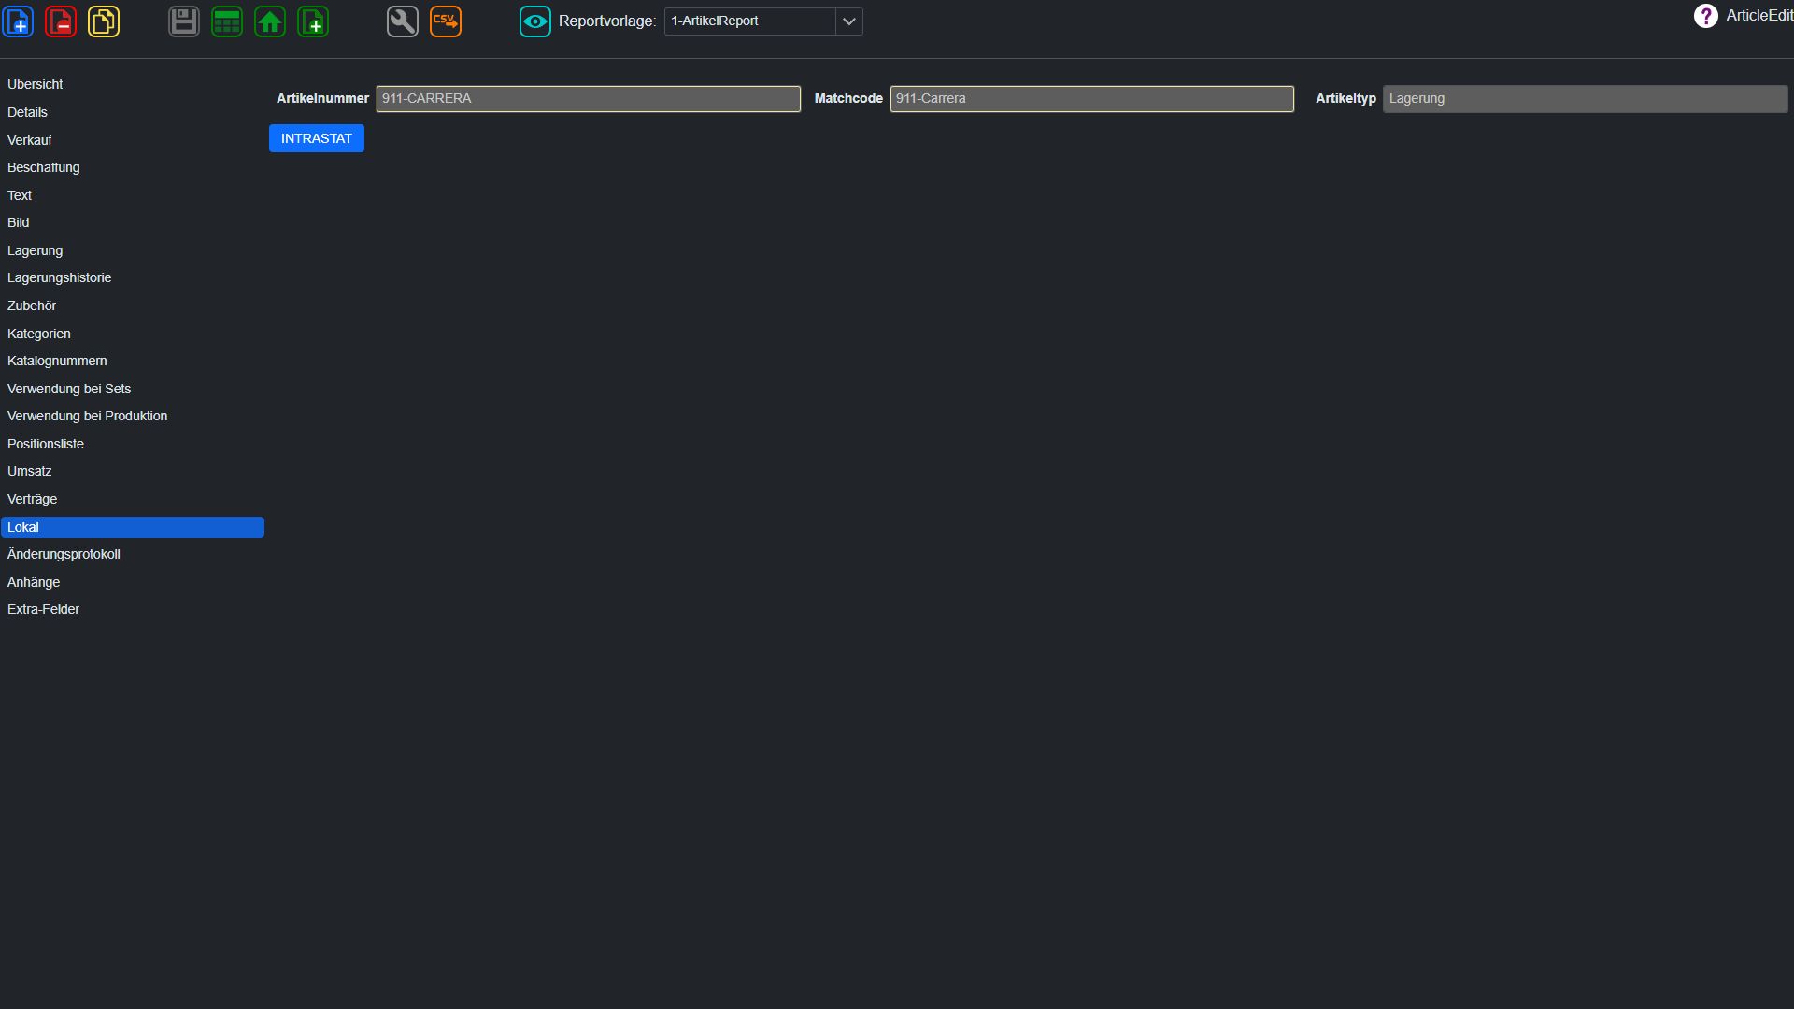The height and width of the screenshot is (1009, 1794).
Task: Open the Lagerung sidebar entry
Action: (x=133, y=250)
